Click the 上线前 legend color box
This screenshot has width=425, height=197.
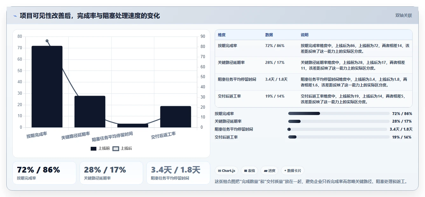(x=94, y=149)
